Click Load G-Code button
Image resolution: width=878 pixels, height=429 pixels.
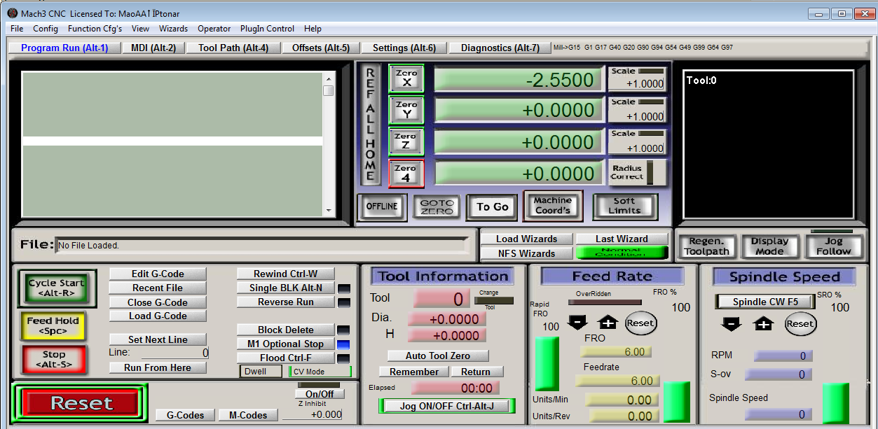pyautogui.click(x=158, y=316)
